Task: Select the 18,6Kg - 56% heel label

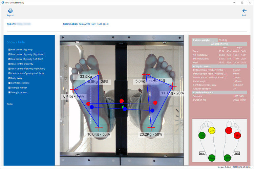Action: pyautogui.click(x=99, y=134)
